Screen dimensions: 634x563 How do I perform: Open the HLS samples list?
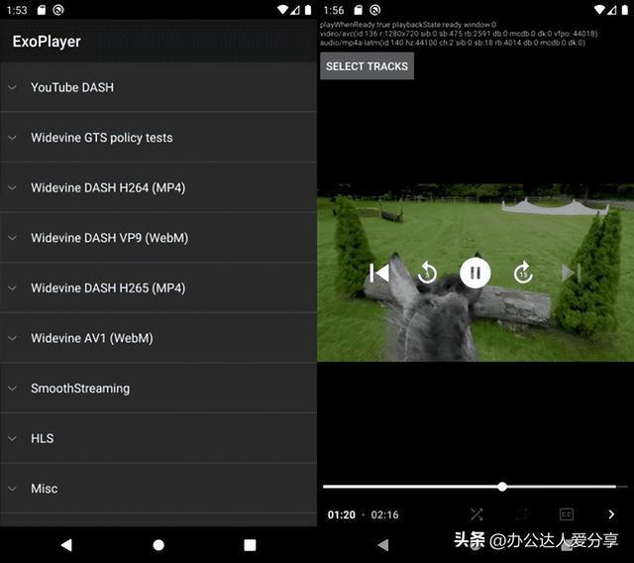coord(42,438)
